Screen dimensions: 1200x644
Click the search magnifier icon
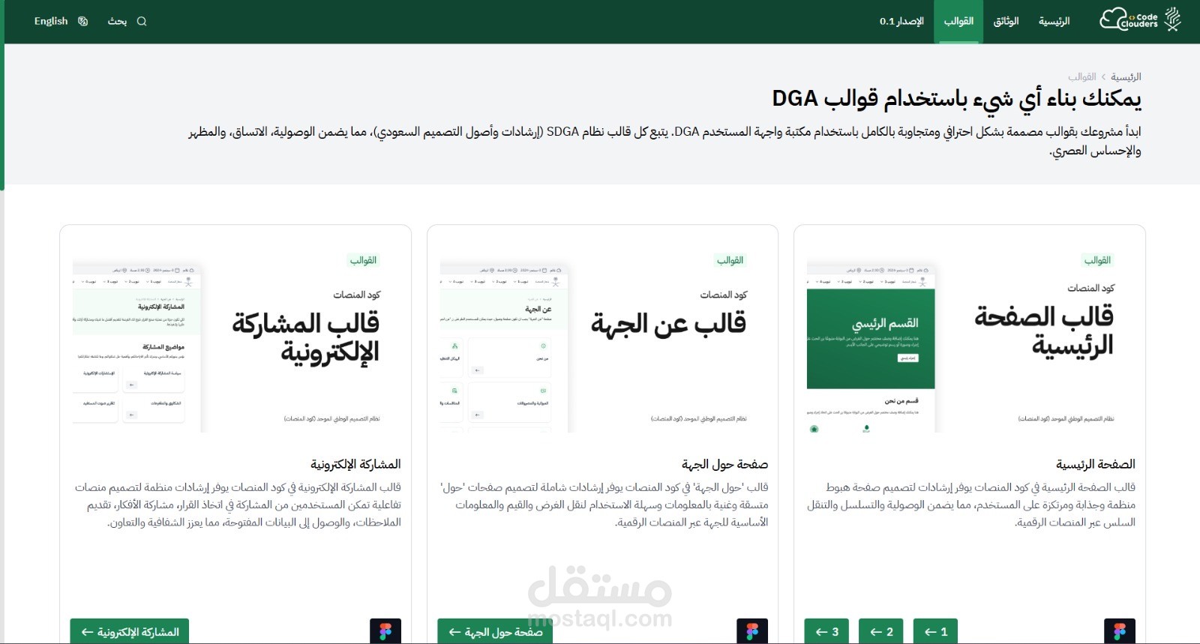tap(142, 21)
